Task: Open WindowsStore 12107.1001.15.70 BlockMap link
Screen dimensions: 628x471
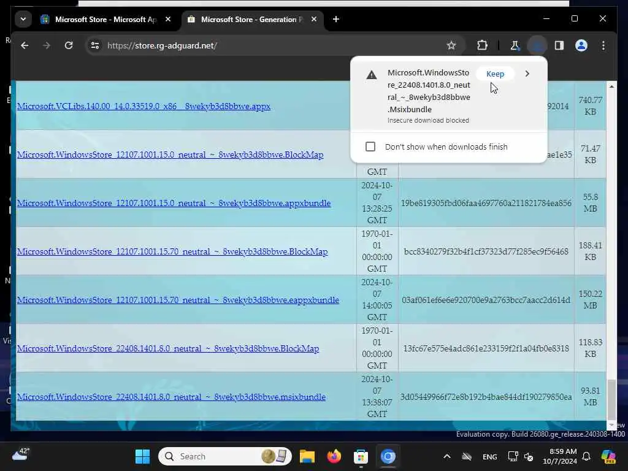Action: click(x=172, y=251)
